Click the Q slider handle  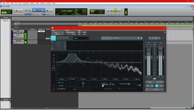point(129,84)
